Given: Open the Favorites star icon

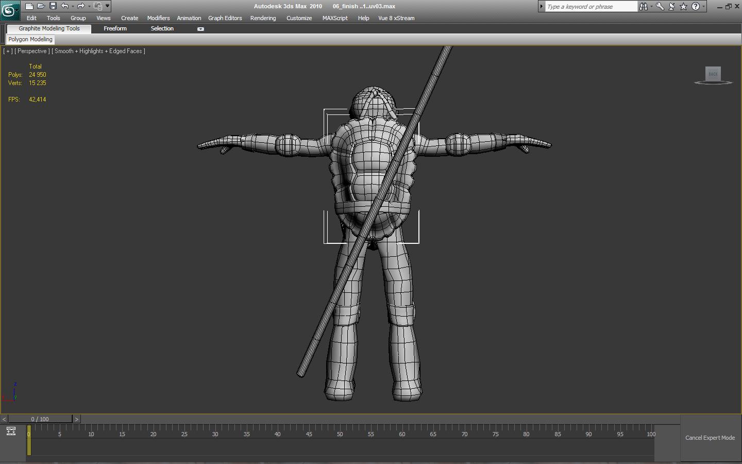Looking at the screenshot, I should [684, 6].
